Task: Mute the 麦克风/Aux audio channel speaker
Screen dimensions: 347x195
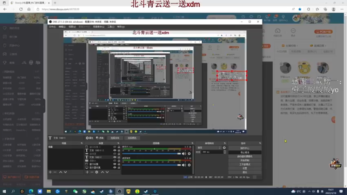Action: coord(184,154)
